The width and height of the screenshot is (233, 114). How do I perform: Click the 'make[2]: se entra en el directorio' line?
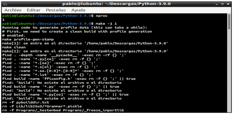point(85,51)
